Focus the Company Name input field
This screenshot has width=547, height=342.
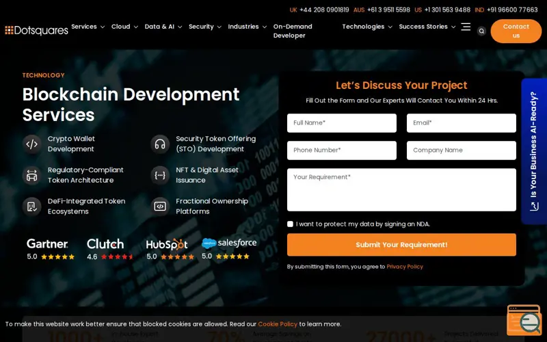pyautogui.click(x=461, y=150)
